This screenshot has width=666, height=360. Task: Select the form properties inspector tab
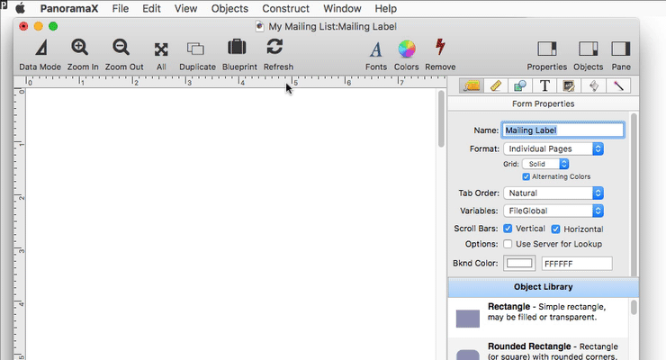[472, 85]
